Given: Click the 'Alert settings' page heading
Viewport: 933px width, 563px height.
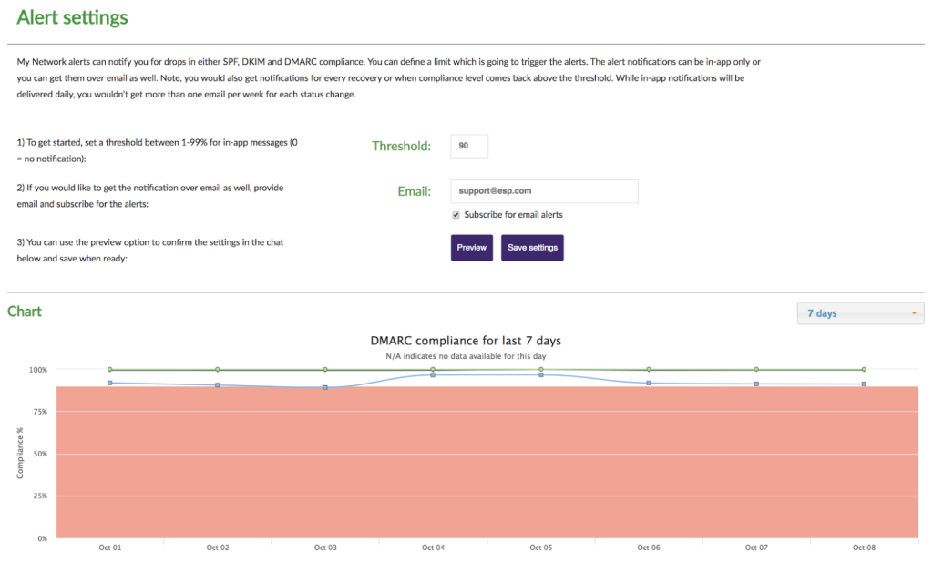Looking at the screenshot, I should point(72,18).
